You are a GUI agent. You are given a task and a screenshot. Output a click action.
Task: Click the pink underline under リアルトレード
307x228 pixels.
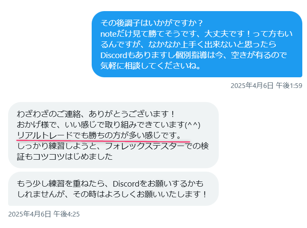(103, 140)
